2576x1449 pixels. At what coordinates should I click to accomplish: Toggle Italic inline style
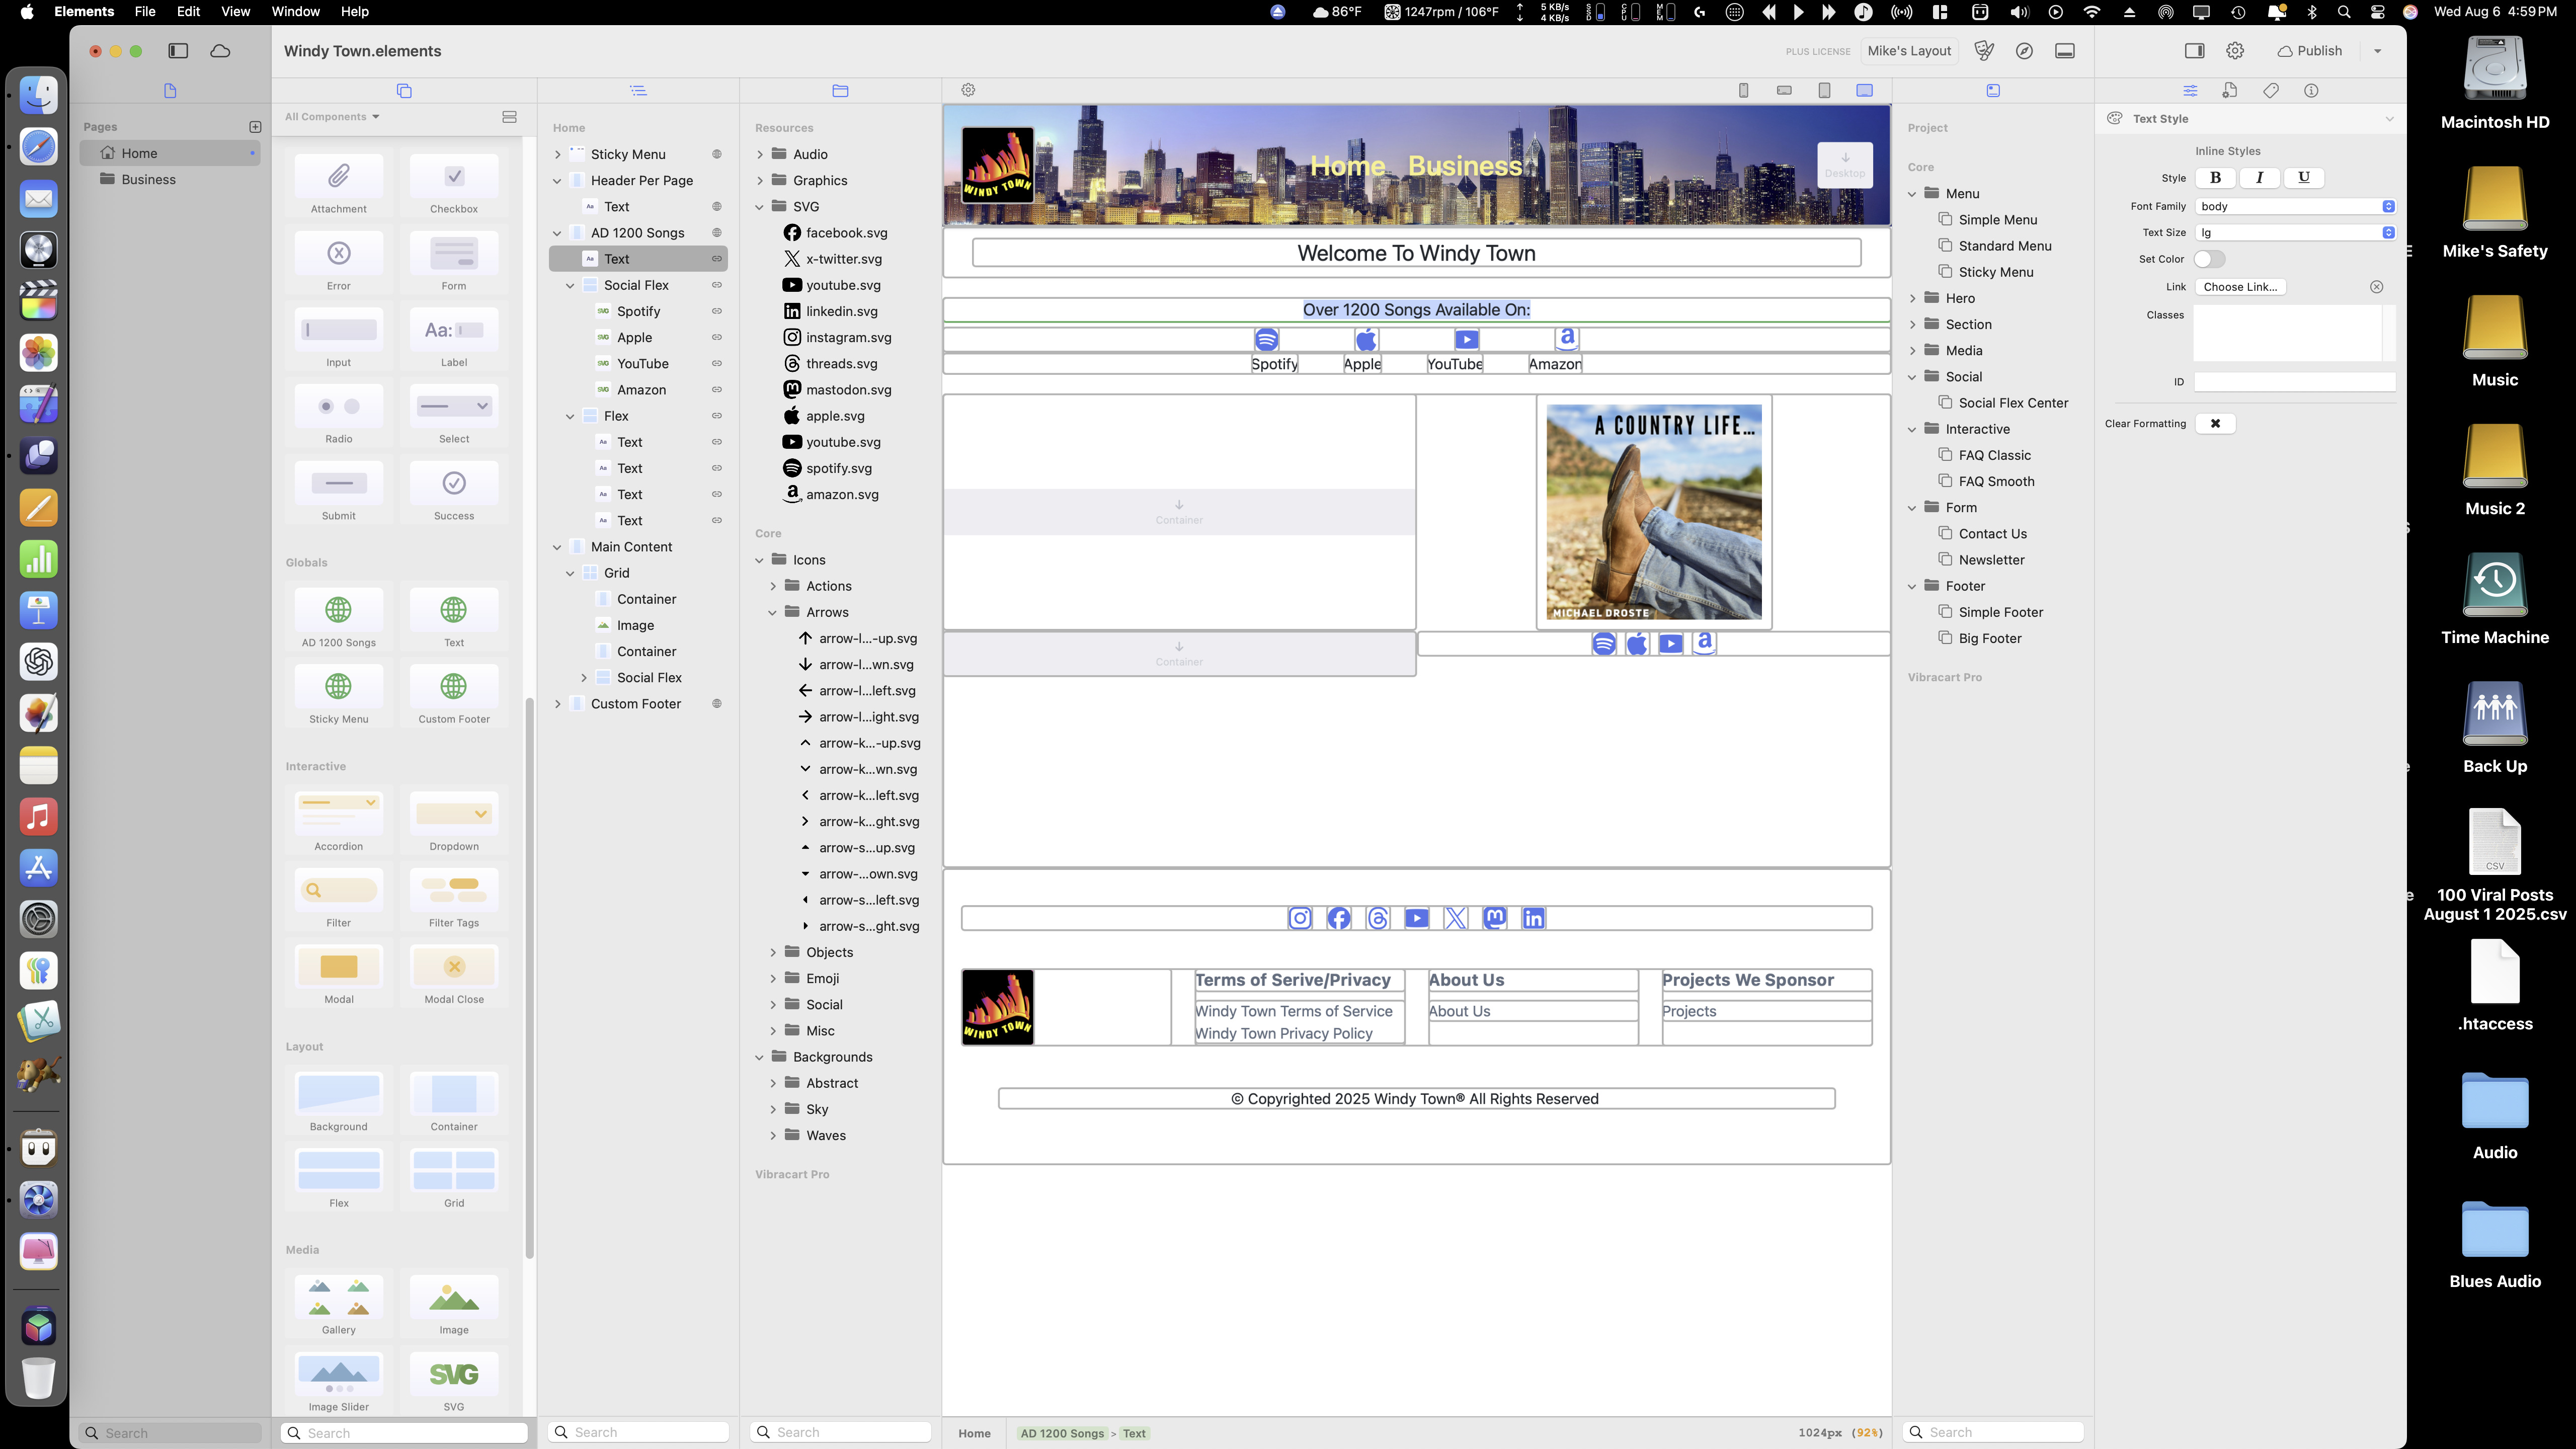click(x=2260, y=178)
